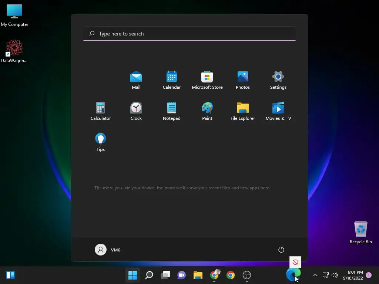379x284 pixels.
Task: Open the Paint app
Action: click(207, 111)
